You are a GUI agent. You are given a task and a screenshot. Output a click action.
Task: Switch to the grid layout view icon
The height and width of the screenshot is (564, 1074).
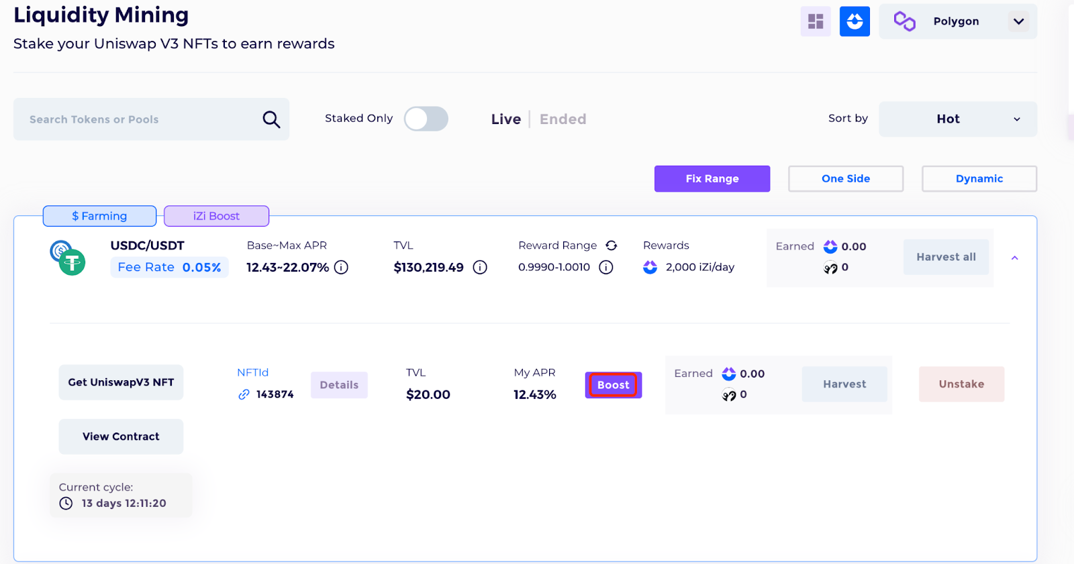[x=816, y=21]
